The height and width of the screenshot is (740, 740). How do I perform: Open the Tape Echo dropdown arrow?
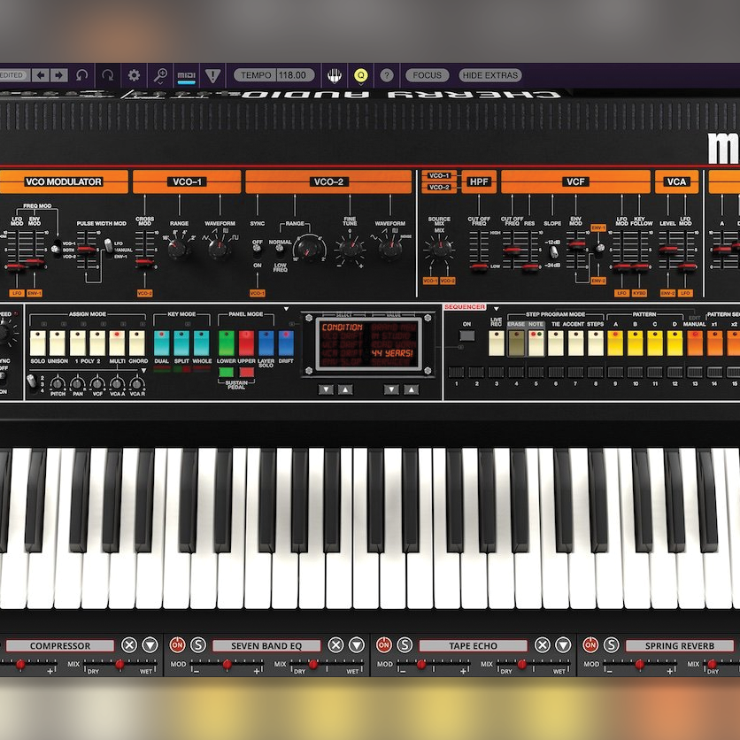click(x=564, y=644)
